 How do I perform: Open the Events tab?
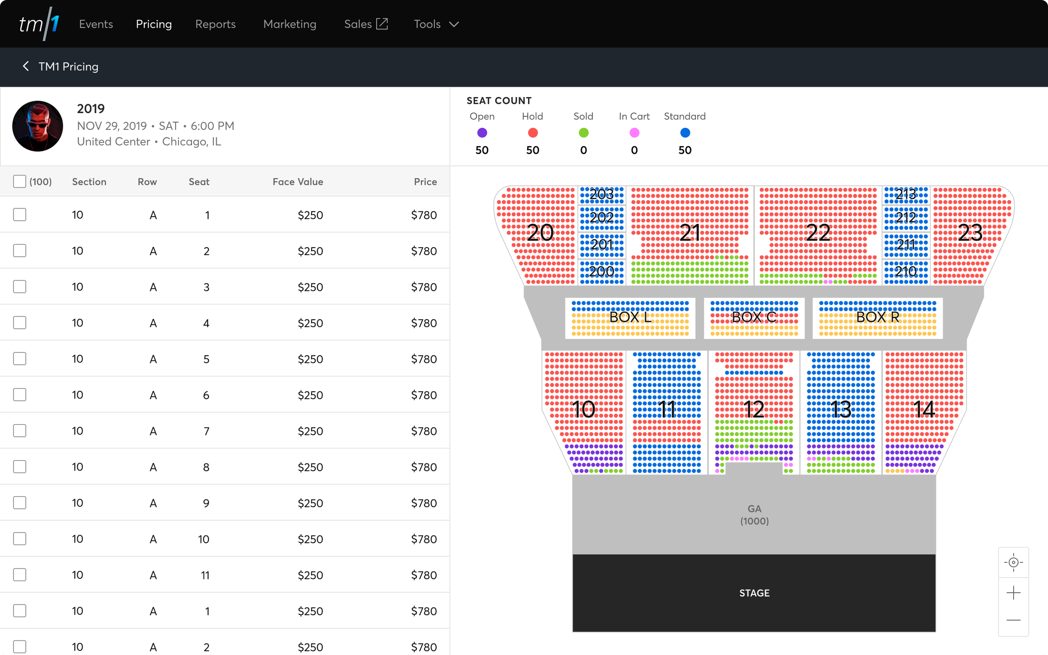pos(96,24)
